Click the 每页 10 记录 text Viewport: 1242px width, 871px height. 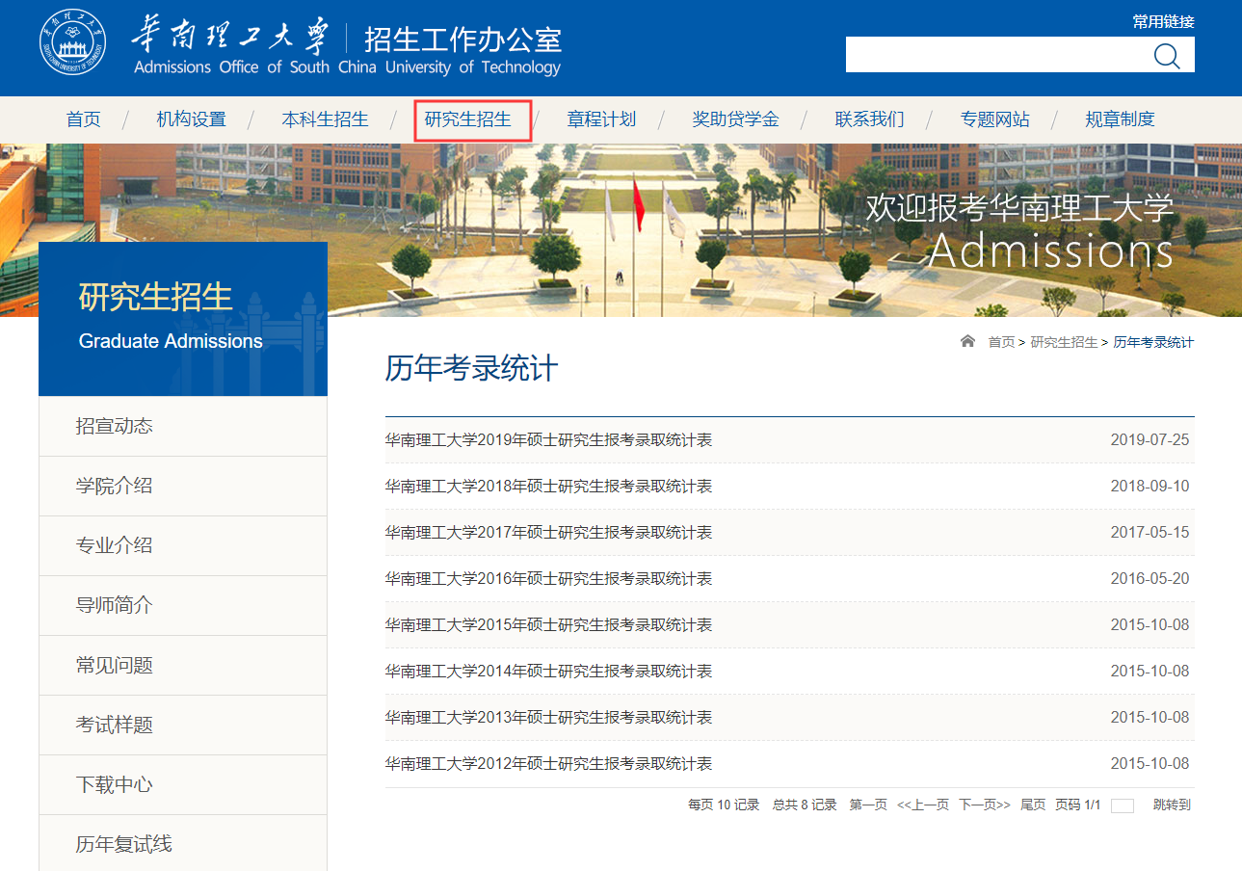point(724,805)
